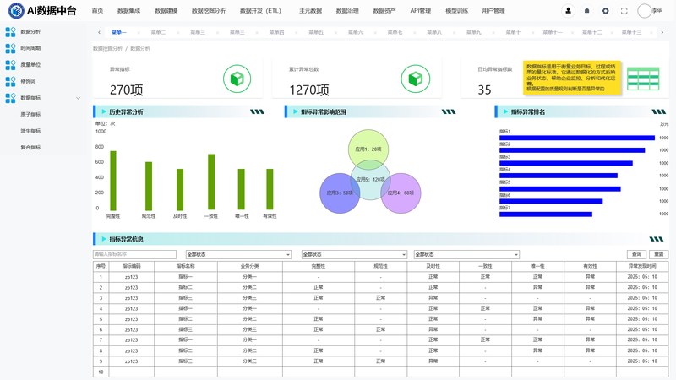Switch to 菜单五 tab
Screen dimensions: 676x380
315,32
